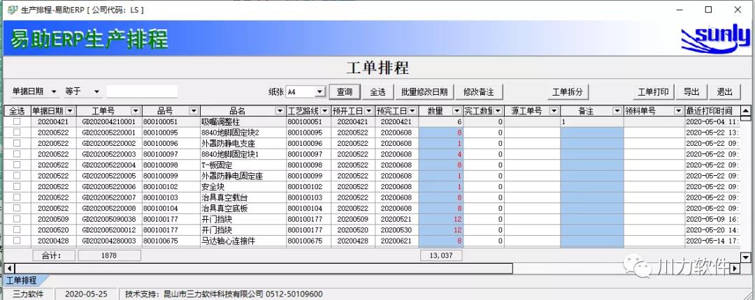
Task: Open the 品名 column filter arrow
Action: (280, 111)
